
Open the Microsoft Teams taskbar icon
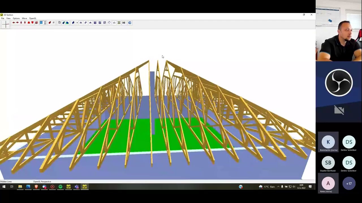[76, 187]
